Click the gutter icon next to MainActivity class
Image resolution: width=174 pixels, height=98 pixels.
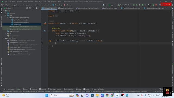(x=45, y=23)
